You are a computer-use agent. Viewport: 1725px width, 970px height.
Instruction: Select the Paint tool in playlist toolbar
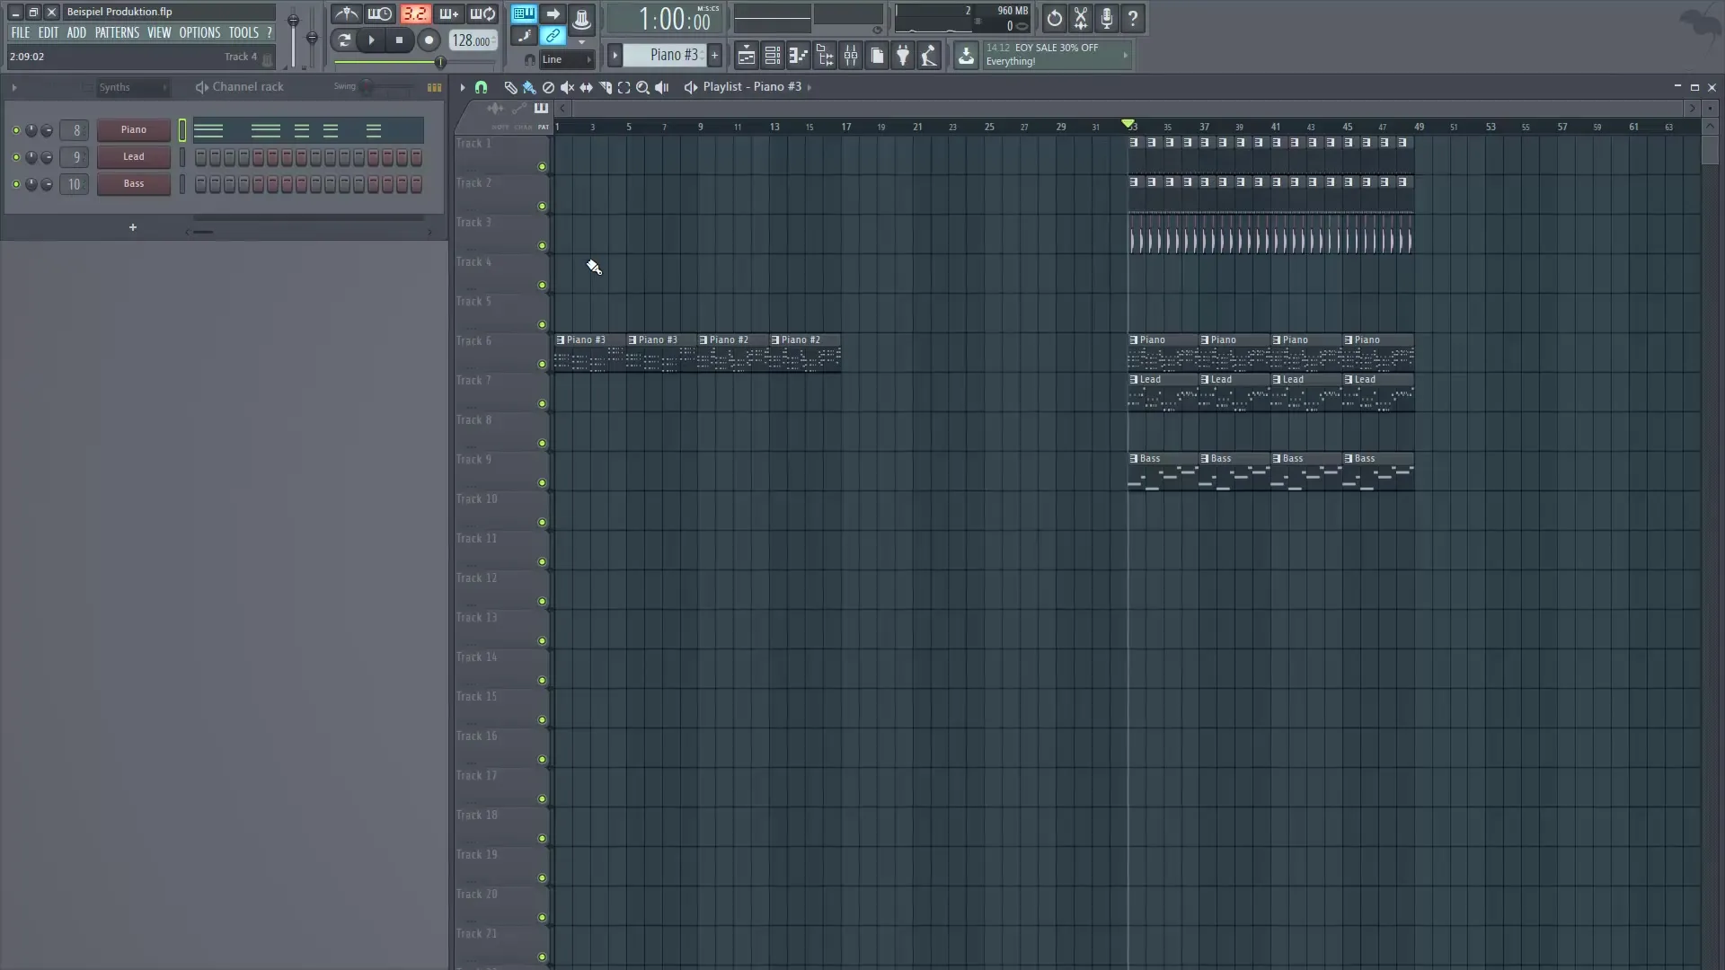coord(529,87)
